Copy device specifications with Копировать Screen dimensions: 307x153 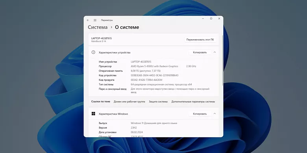click(200, 52)
